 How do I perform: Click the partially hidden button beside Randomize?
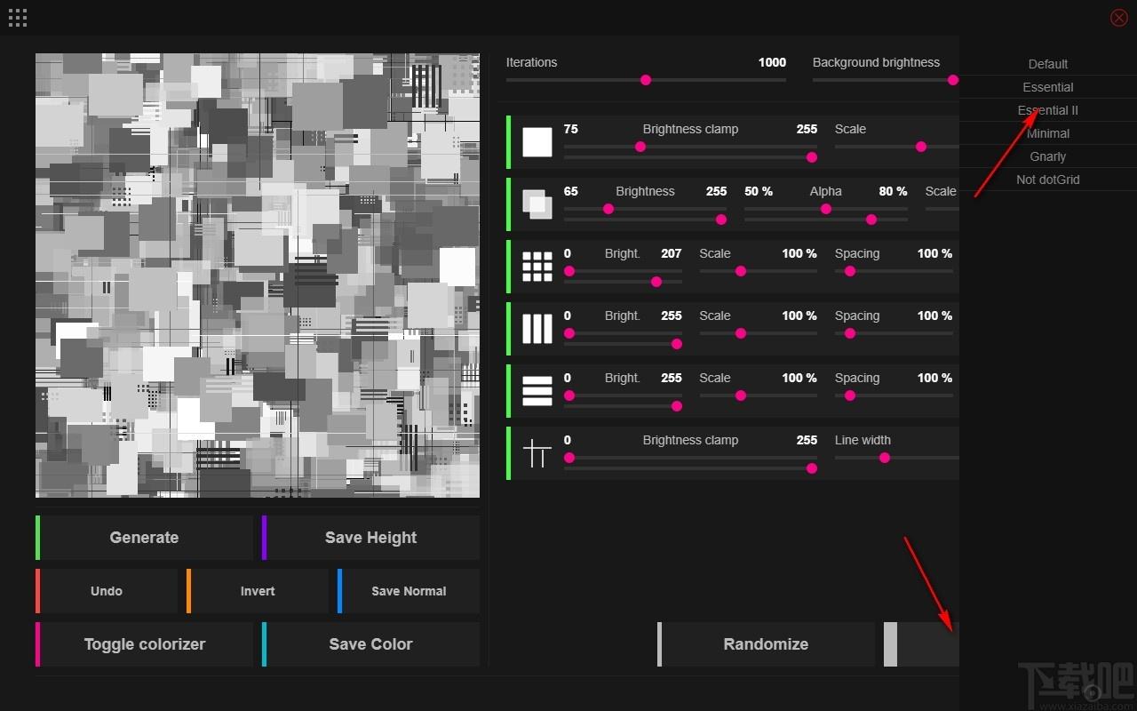point(921,644)
